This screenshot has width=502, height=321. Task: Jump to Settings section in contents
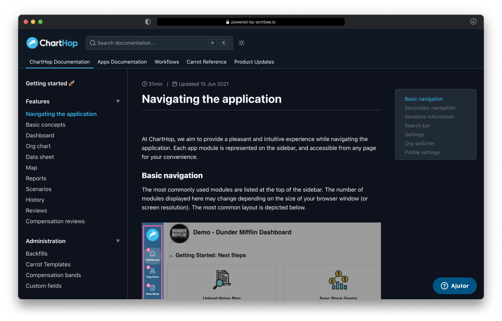coord(414,134)
